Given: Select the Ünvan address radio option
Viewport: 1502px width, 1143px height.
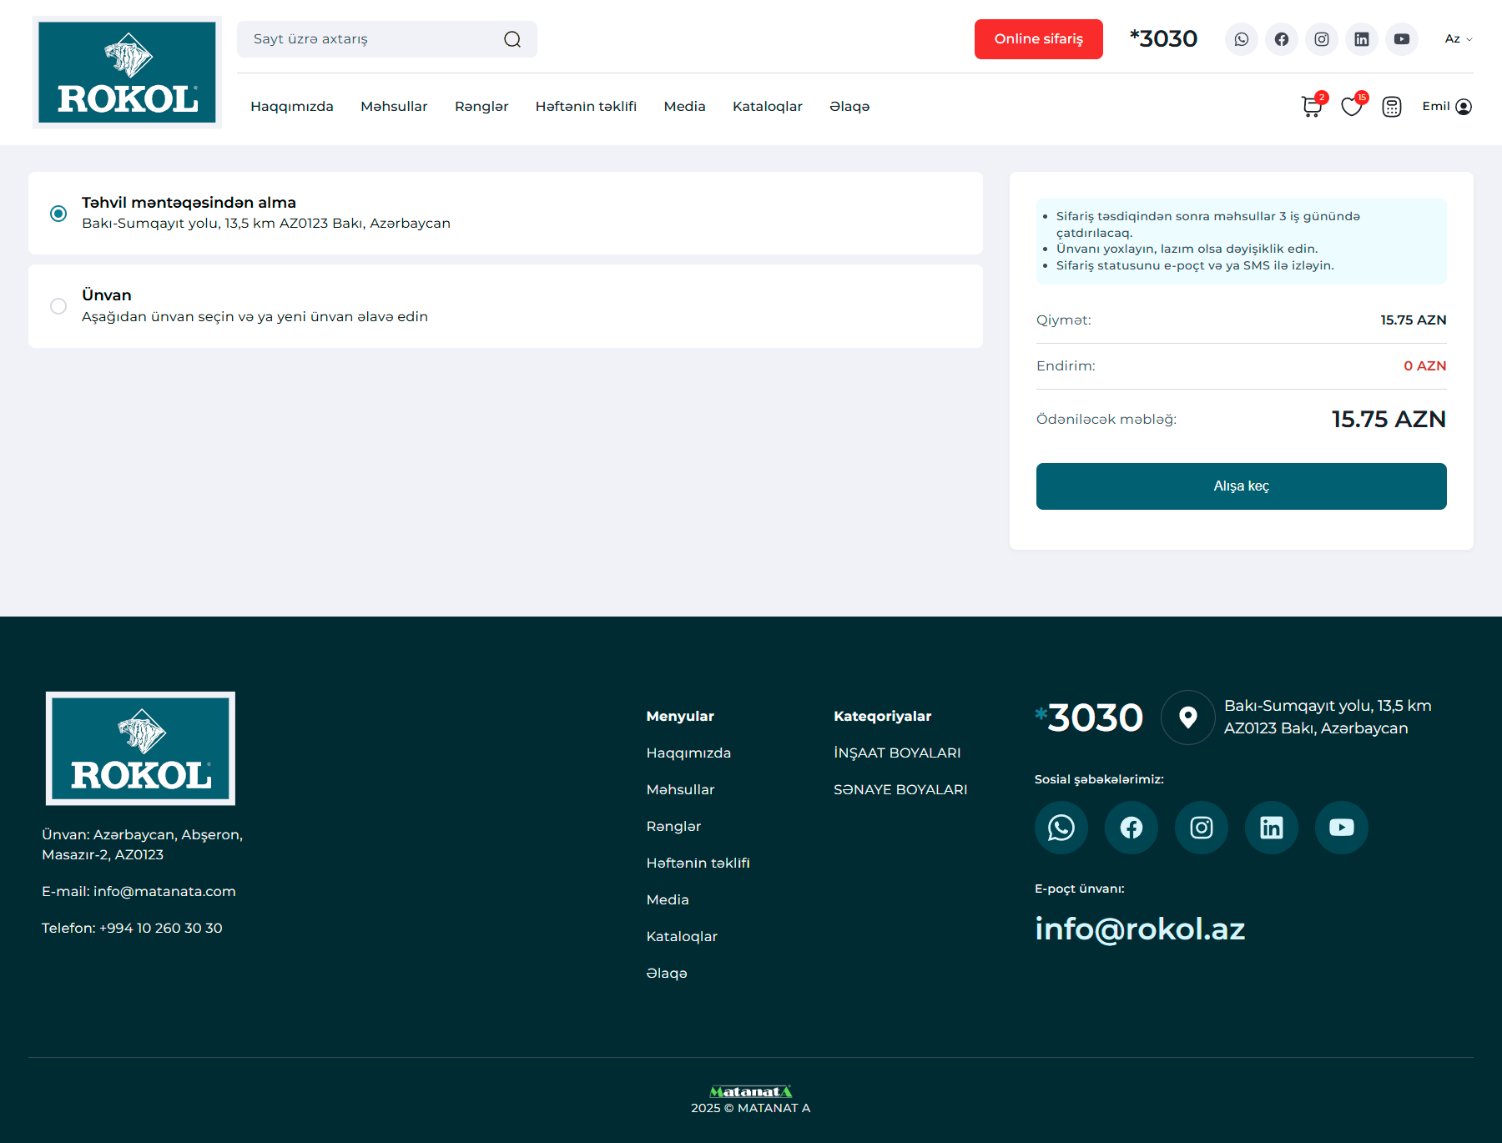Looking at the screenshot, I should [x=58, y=306].
